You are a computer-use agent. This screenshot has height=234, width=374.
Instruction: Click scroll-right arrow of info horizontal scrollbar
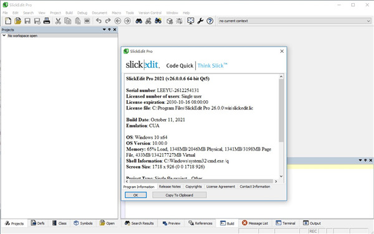click(276, 181)
